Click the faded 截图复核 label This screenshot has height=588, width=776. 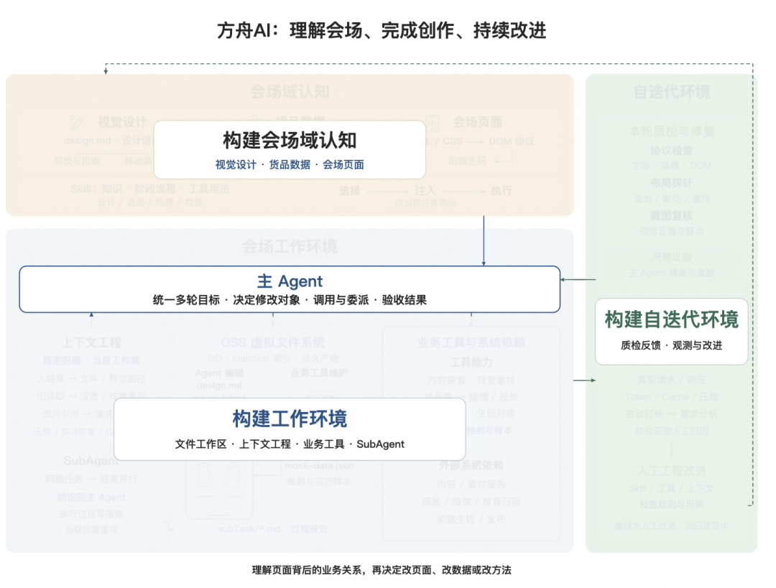(672, 215)
